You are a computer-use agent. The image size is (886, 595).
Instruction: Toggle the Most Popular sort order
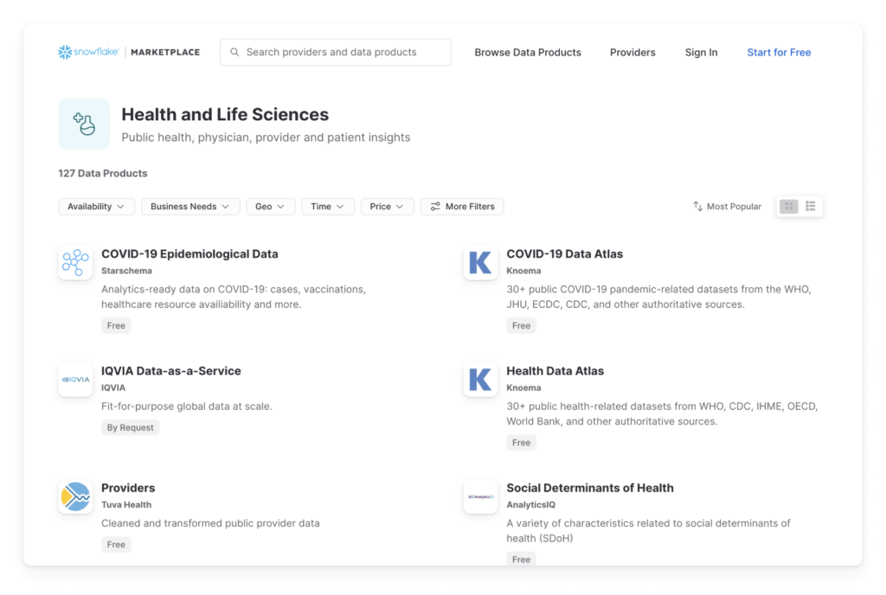(x=727, y=206)
